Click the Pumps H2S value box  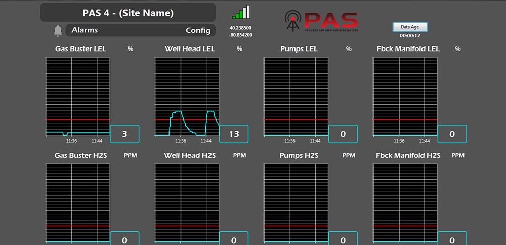pos(343,238)
